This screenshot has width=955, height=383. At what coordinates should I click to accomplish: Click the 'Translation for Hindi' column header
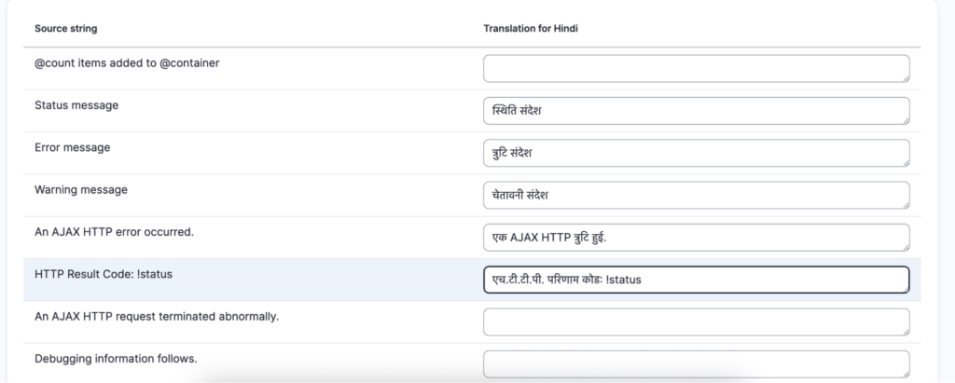(x=533, y=29)
